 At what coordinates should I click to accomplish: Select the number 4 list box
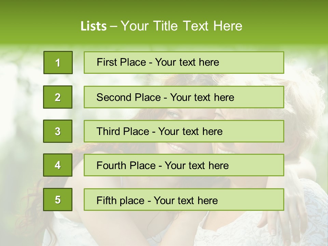[58, 165]
